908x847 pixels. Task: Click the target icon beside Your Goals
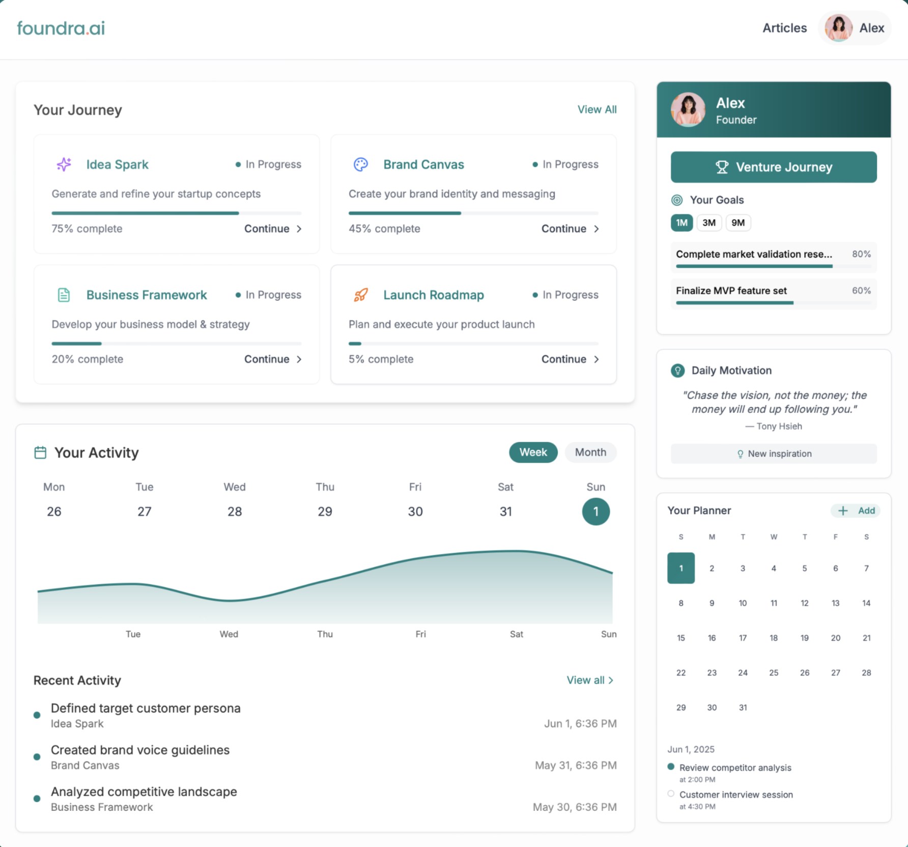click(677, 200)
